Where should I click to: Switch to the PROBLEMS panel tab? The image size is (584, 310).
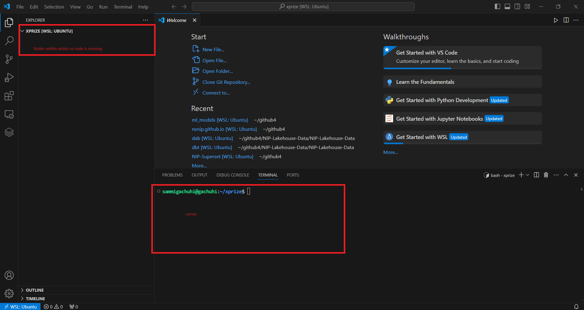(172, 175)
